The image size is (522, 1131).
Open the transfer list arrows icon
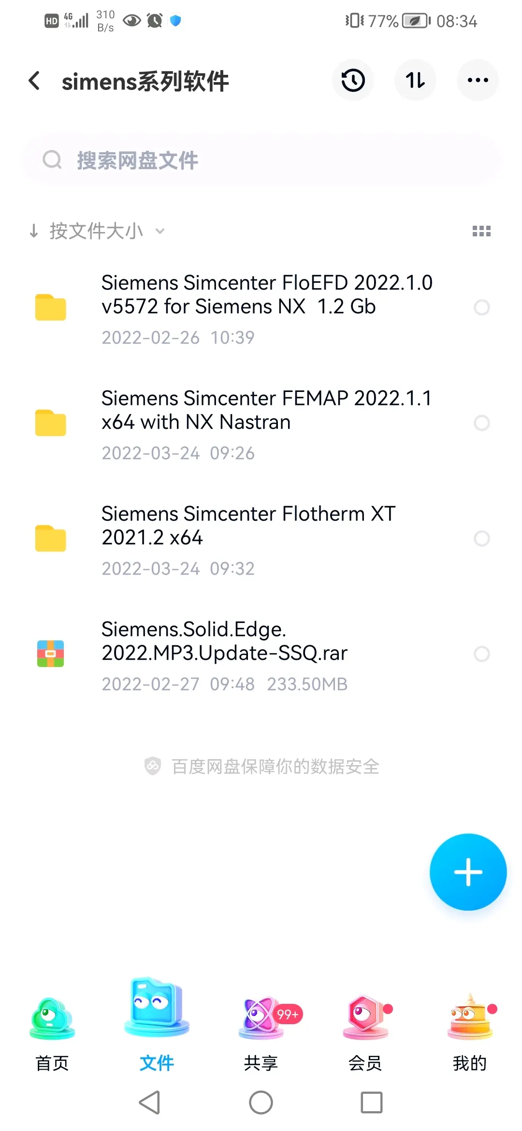(x=415, y=80)
